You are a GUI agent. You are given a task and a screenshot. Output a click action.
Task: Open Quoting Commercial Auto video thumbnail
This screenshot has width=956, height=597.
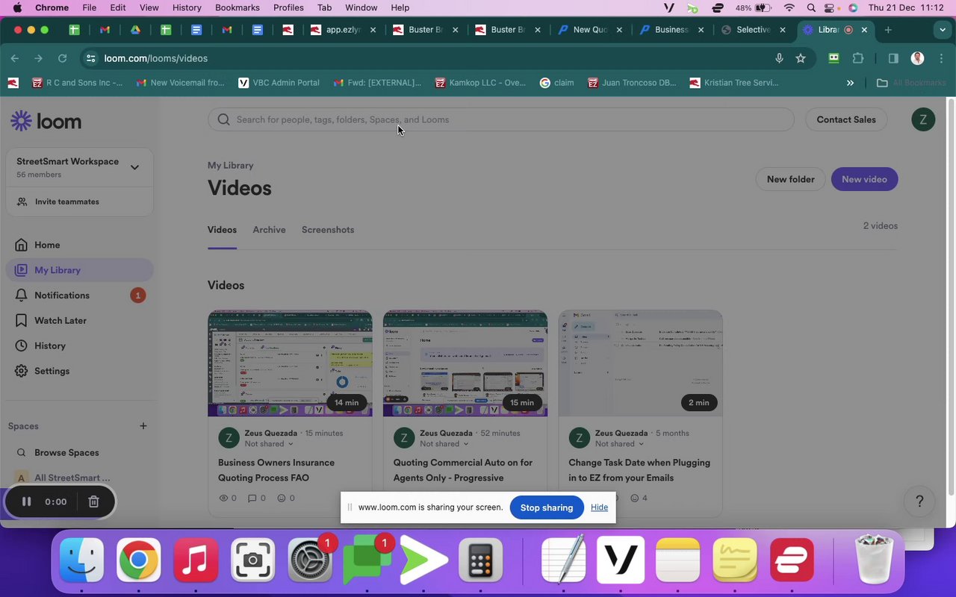(465, 363)
